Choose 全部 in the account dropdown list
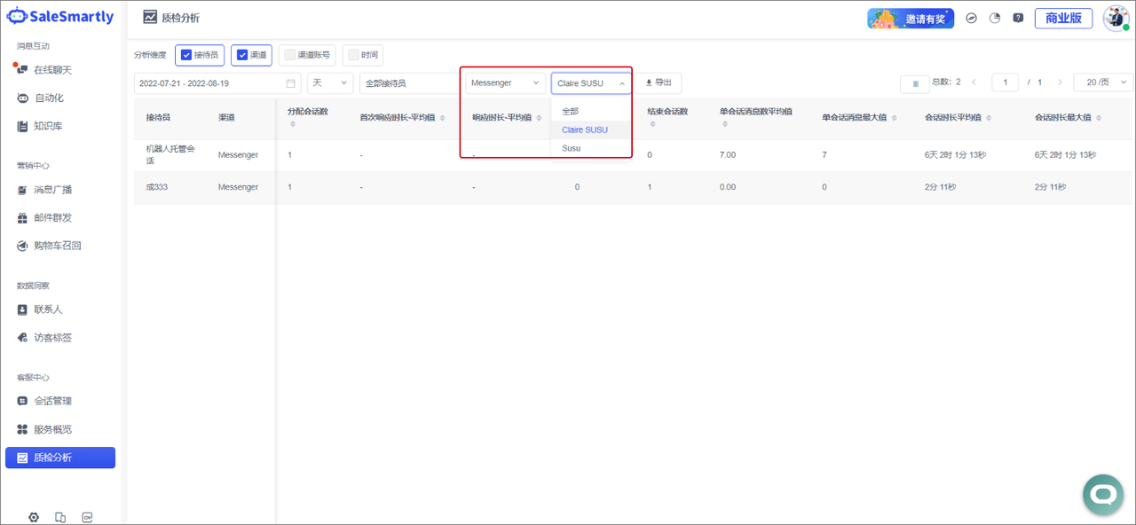Image resolution: width=1136 pixels, height=525 pixels. point(571,111)
